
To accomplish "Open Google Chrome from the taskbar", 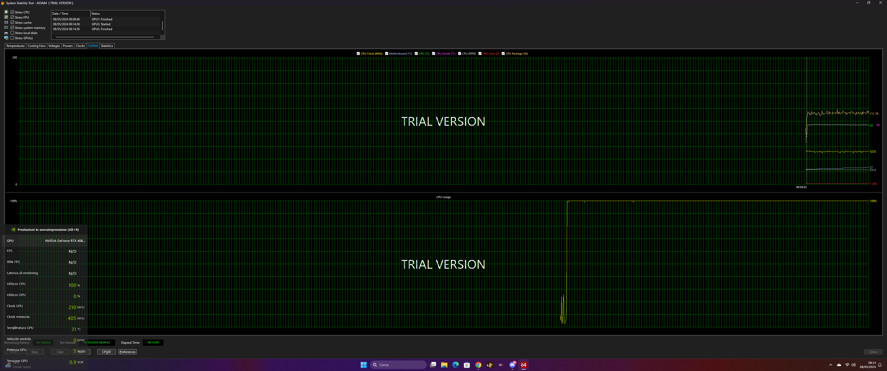I will point(478,365).
